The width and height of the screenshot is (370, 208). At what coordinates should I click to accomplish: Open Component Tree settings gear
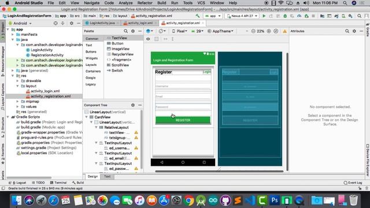click(x=133, y=105)
